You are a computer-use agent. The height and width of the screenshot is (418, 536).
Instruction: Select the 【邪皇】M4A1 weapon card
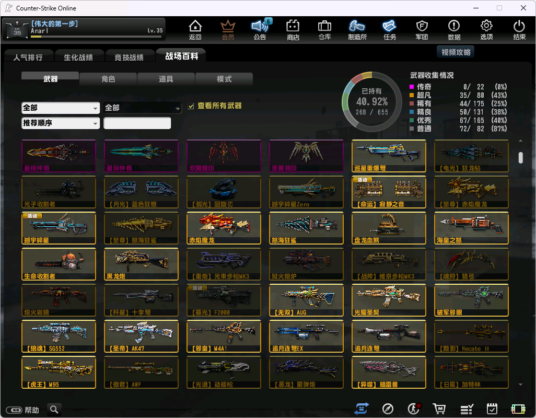(224, 336)
